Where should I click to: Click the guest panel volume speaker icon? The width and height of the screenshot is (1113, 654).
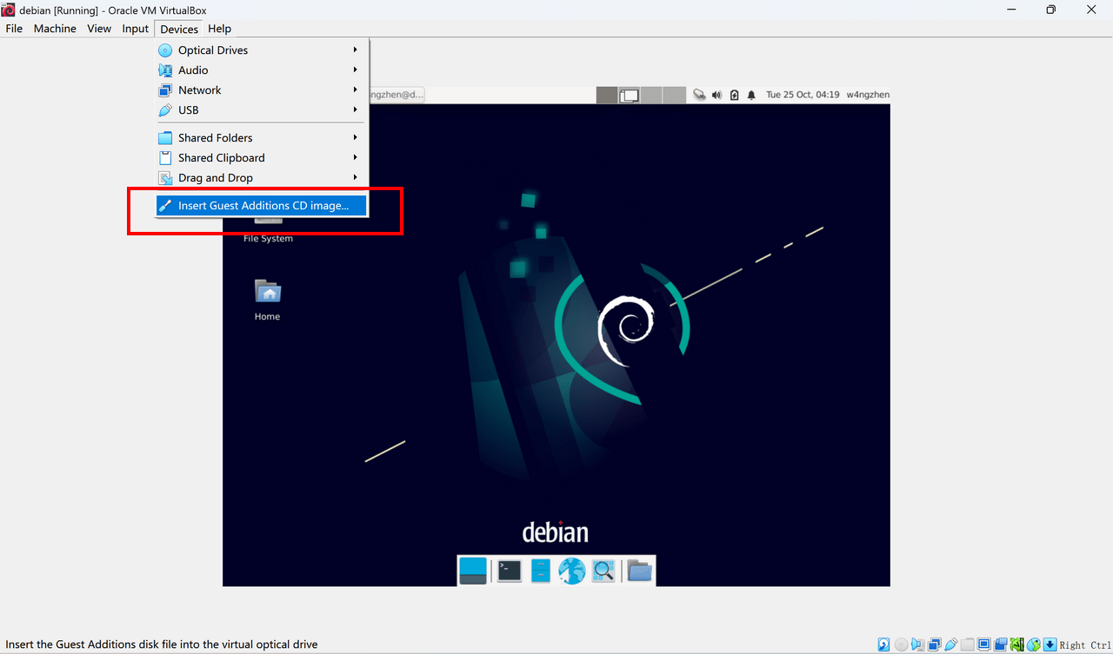(717, 95)
